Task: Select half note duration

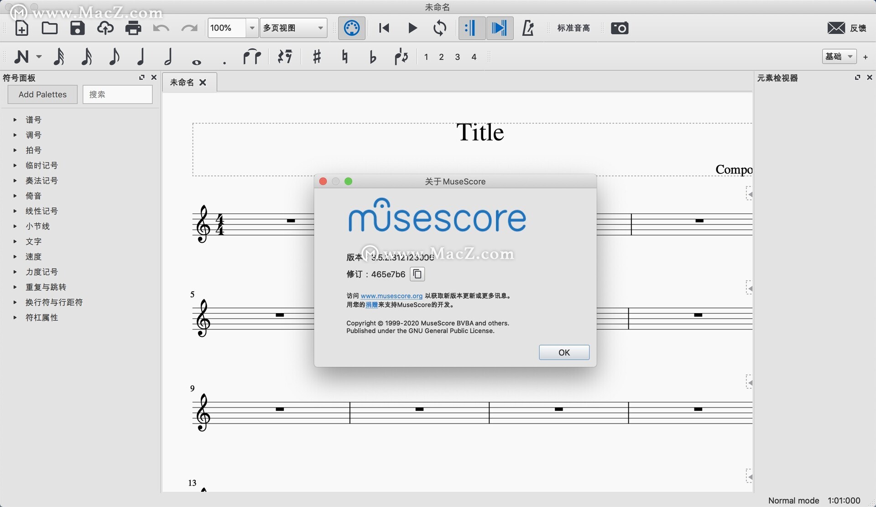Action: 168,57
